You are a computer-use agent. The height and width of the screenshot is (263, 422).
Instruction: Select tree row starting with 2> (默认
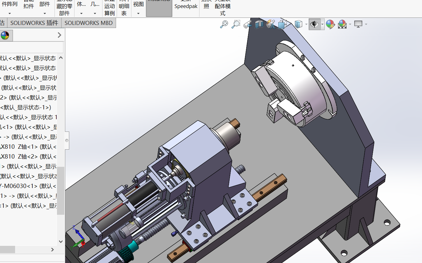[x=29, y=97]
